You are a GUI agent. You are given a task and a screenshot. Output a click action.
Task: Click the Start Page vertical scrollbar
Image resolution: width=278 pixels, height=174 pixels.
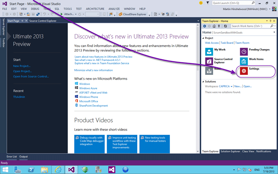(x=198, y=88)
